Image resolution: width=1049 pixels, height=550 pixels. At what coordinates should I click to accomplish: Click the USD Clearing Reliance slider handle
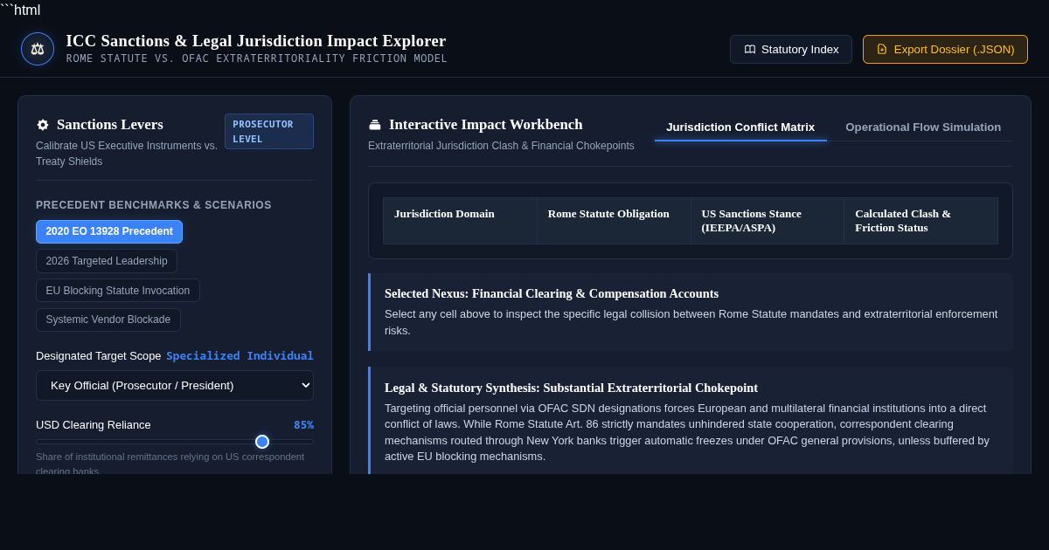tap(262, 442)
